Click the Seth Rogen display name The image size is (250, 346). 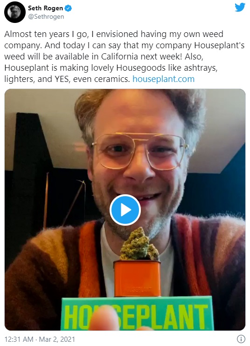click(x=46, y=8)
